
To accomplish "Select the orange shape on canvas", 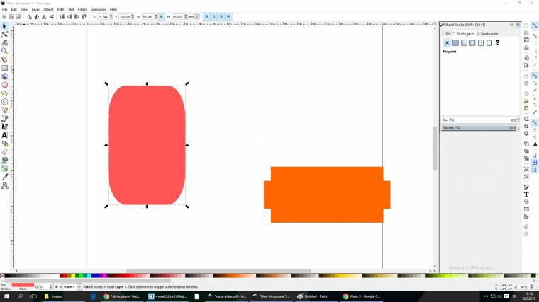I will point(327,194).
